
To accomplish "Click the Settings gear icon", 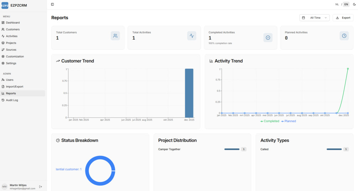I will [3, 63].
